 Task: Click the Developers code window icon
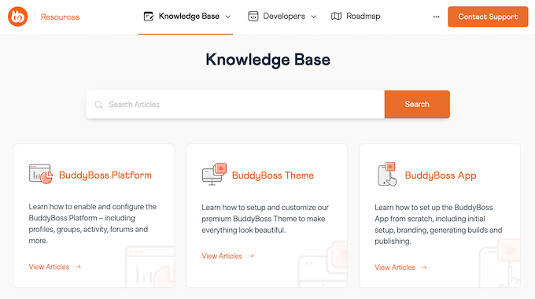(253, 16)
